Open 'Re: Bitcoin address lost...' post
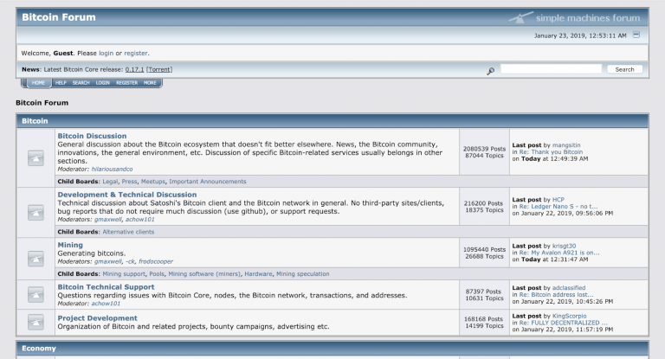The image size is (665, 359). point(557,295)
